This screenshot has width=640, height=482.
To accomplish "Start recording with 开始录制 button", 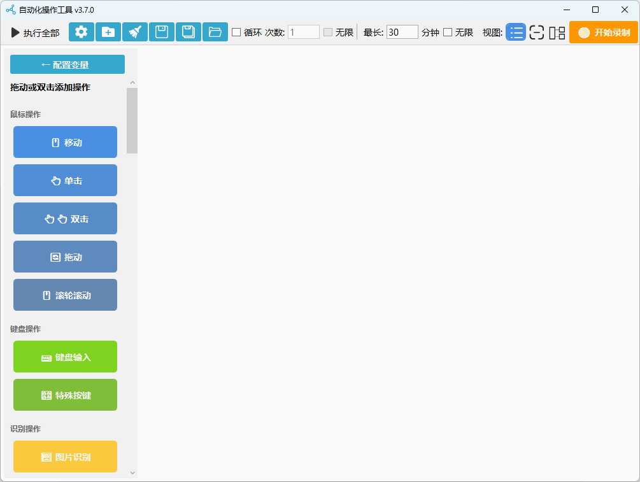I will click(x=603, y=32).
